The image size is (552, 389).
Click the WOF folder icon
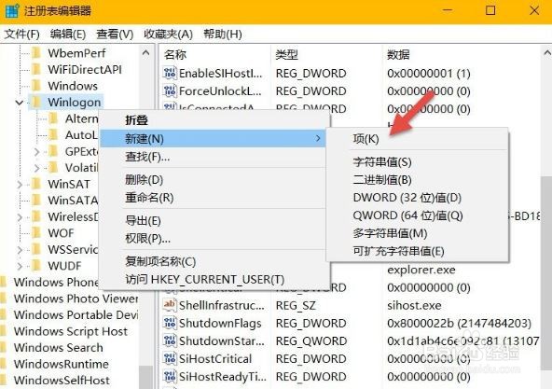(x=36, y=233)
